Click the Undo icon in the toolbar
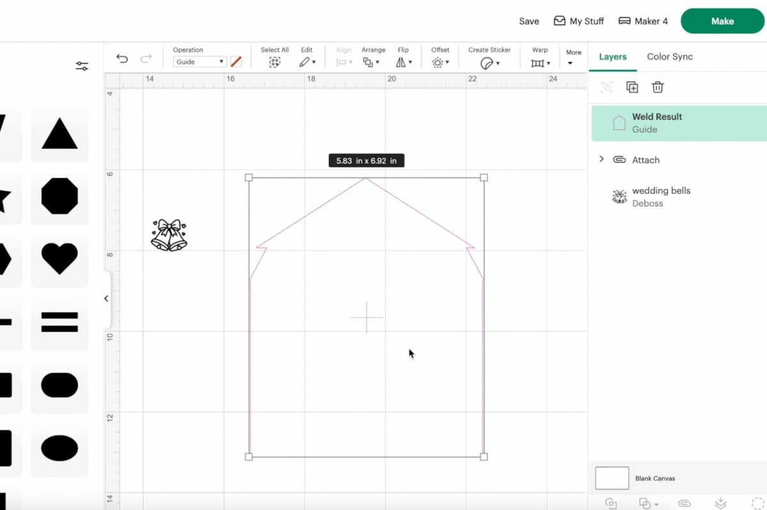767x510 pixels. pos(121,58)
